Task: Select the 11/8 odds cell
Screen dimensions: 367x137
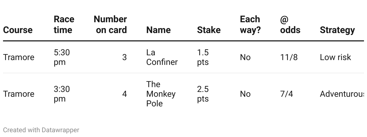Action: pyautogui.click(x=289, y=57)
